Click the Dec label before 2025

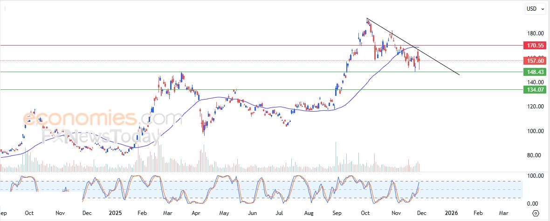click(87, 213)
